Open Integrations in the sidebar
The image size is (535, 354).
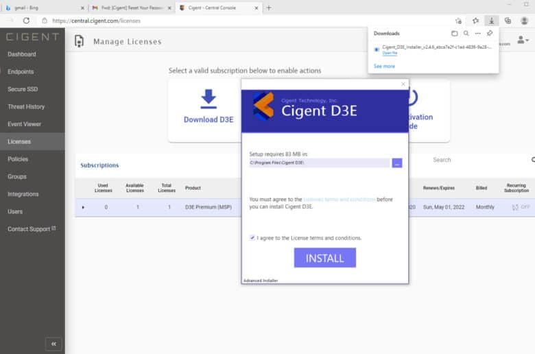(x=23, y=194)
